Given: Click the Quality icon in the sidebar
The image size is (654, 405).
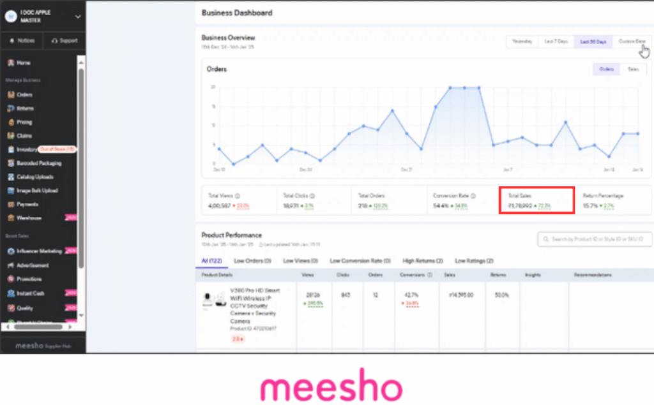Looking at the screenshot, I should pos(11,308).
